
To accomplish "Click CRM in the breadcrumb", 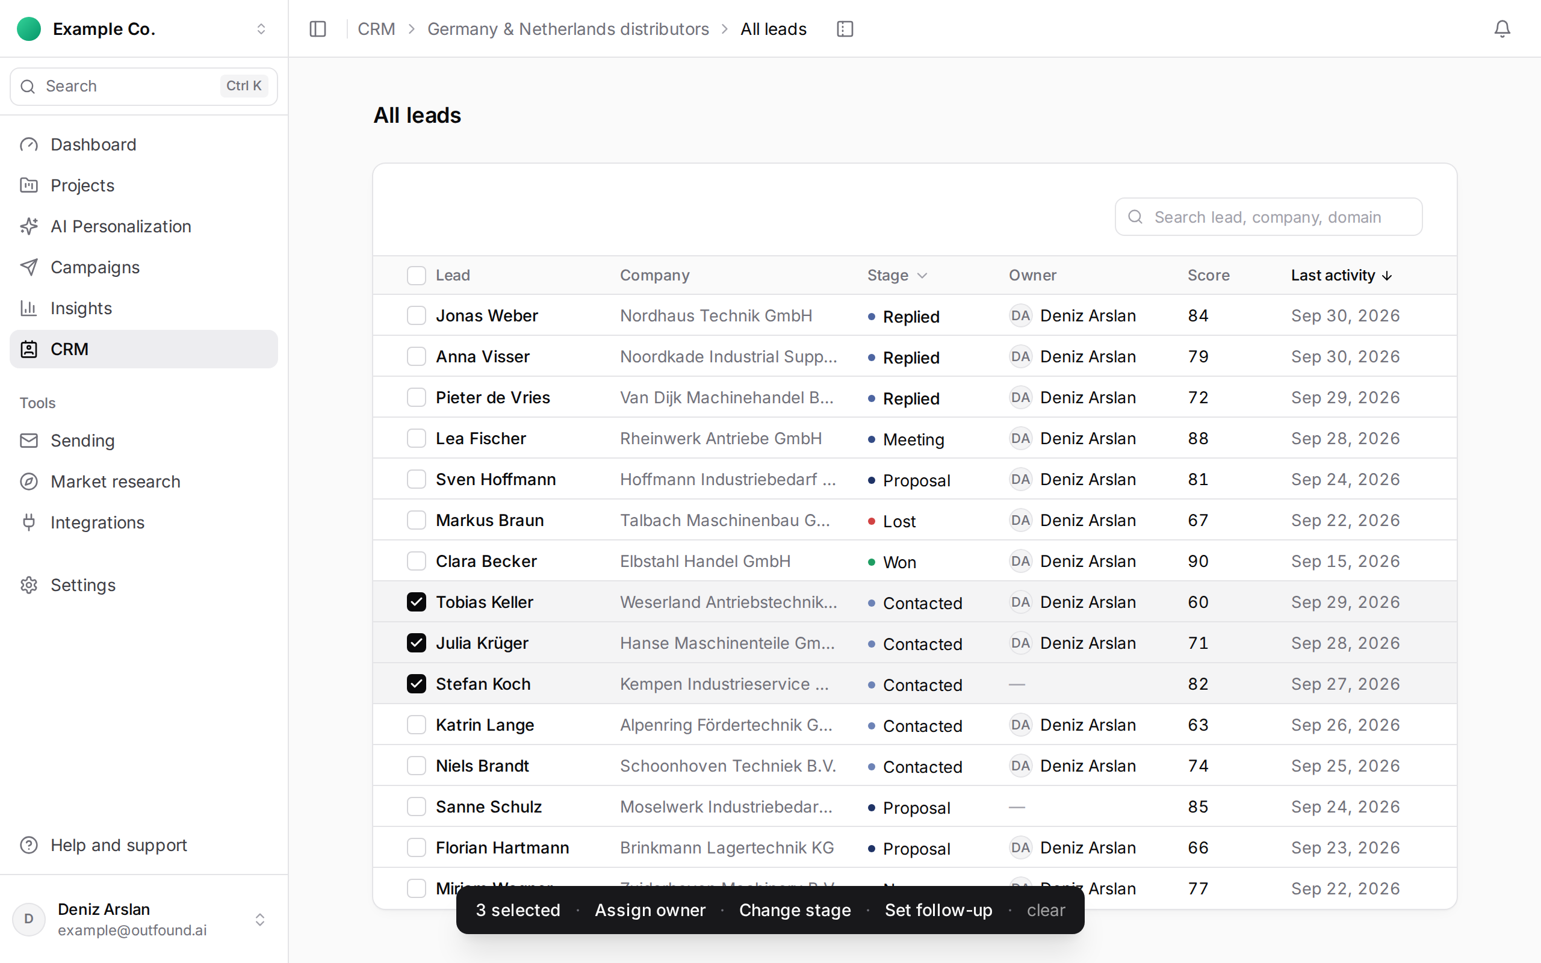I will click(x=376, y=29).
